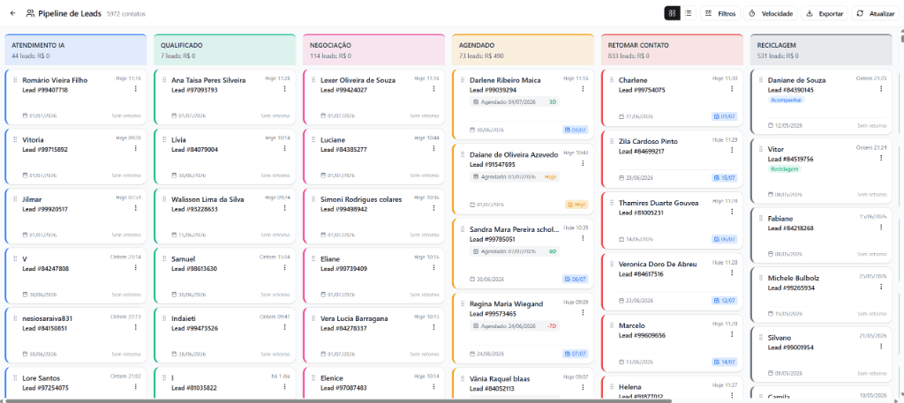904x403 pixels.
Task: Click the 06/07 badge on Sandra Mara Pereira
Action: click(576, 280)
